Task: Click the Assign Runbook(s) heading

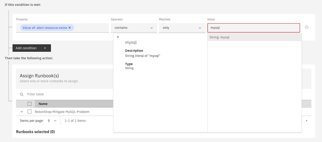Action: [x=39, y=76]
